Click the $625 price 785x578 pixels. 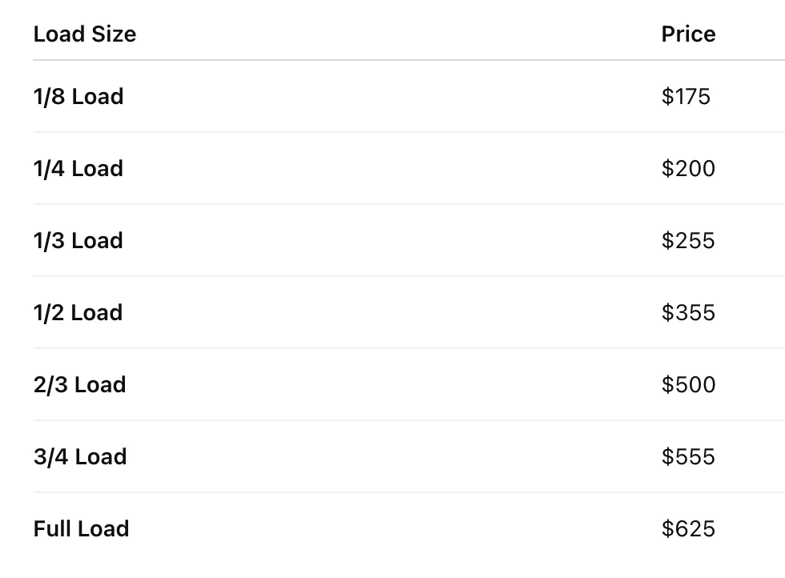(x=688, y=529)
